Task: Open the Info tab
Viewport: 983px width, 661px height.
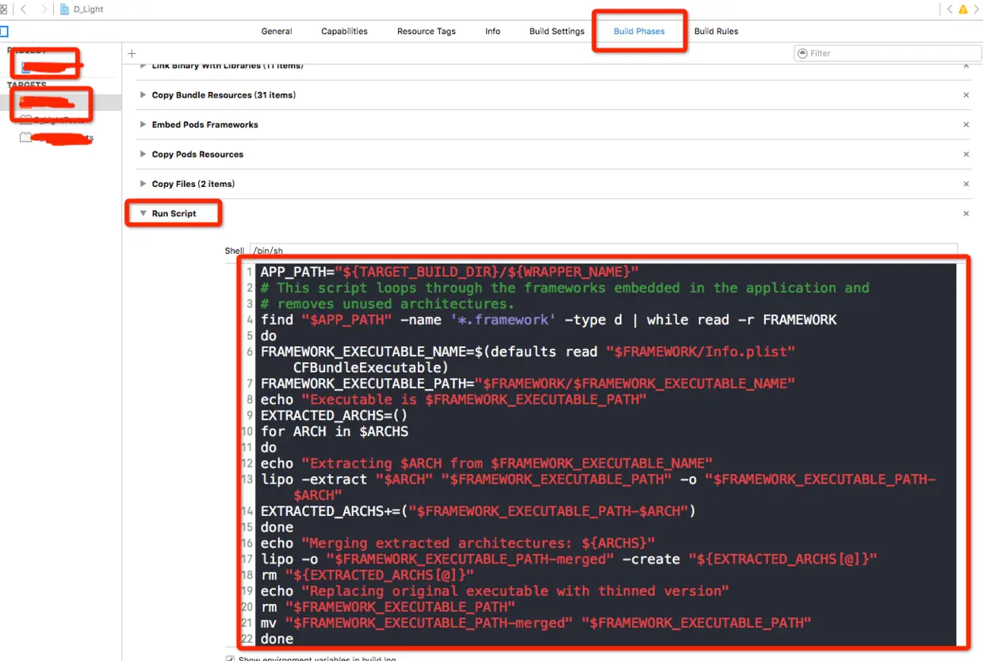Action: (493, 32)
